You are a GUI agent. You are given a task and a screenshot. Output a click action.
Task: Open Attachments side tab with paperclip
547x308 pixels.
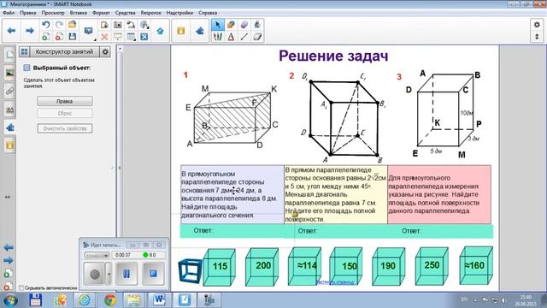(x=9, y=92)
